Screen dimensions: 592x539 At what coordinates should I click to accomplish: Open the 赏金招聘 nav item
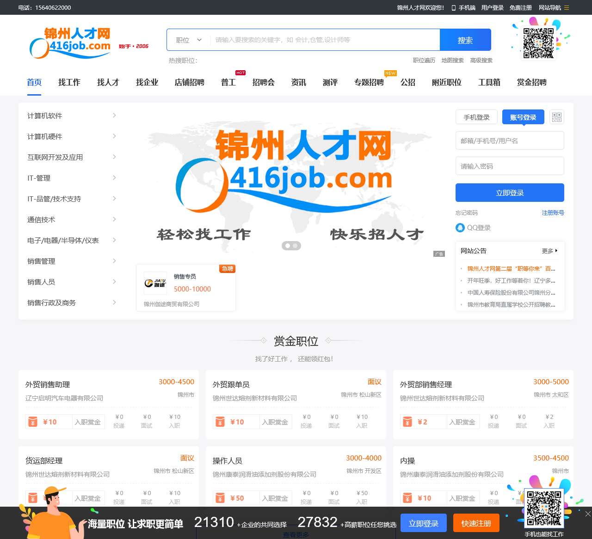[532, 82]
